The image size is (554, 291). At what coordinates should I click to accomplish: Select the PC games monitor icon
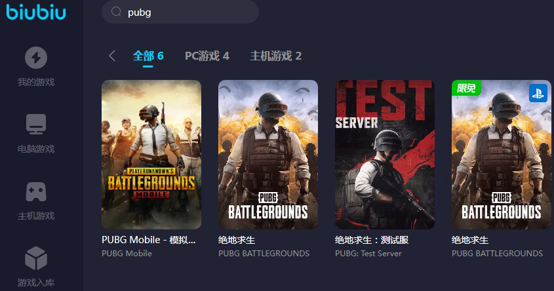point(36,124)
